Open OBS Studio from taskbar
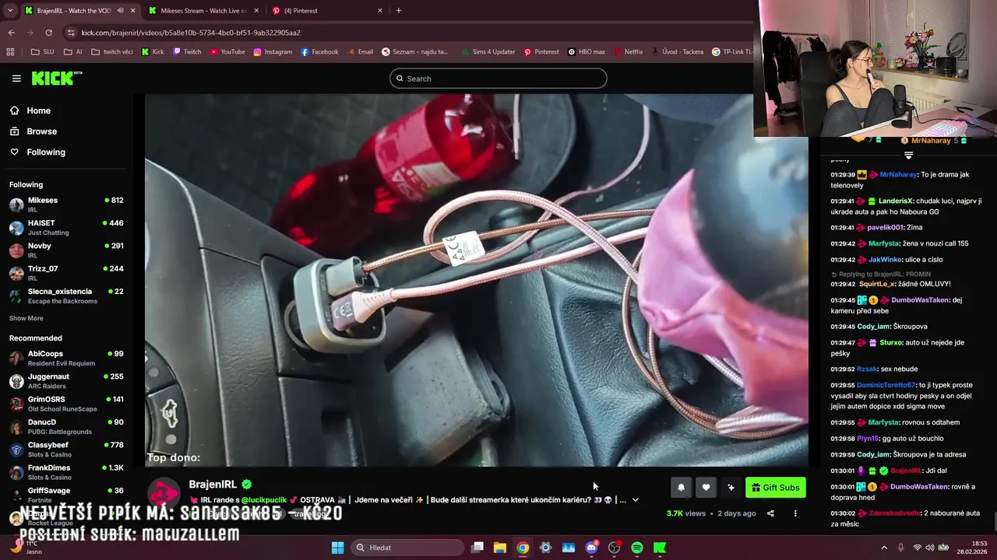Viewport: 997px width, 560px height. [x=614, y=548]
